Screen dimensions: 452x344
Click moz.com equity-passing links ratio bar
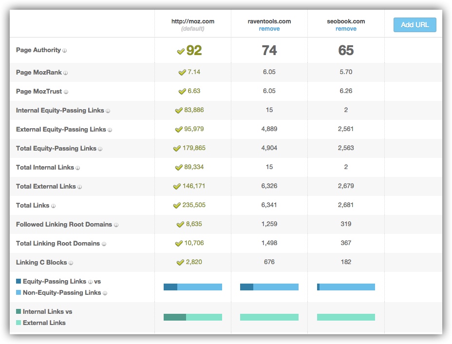pos(193,287)
